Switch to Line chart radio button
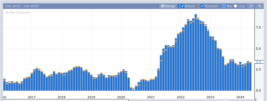The image size is (267, 101). 235,6
